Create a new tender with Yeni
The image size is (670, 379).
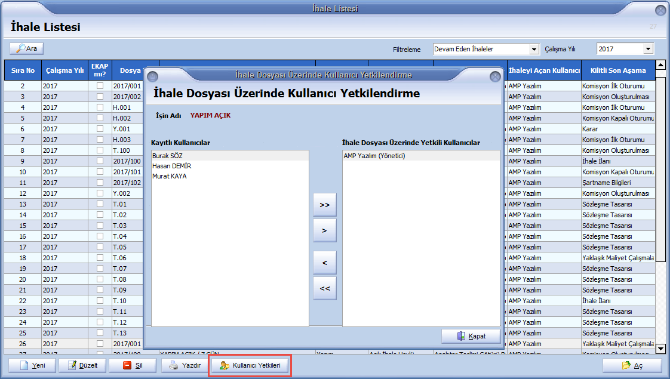click(33, 365)
